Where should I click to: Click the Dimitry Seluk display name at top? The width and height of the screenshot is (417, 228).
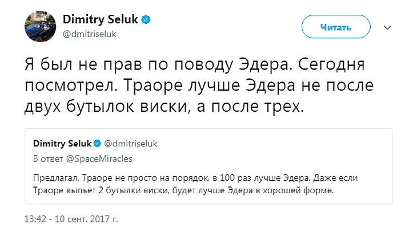[101, 20]
